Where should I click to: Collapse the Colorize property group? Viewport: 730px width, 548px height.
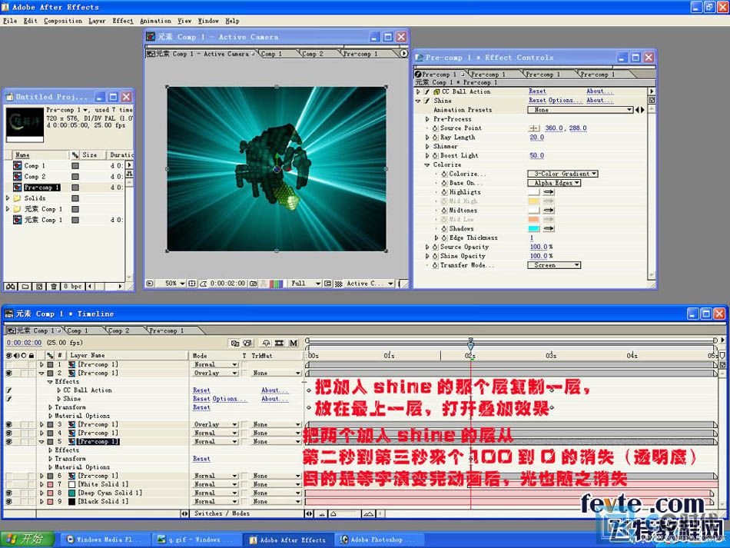point(427,164)
